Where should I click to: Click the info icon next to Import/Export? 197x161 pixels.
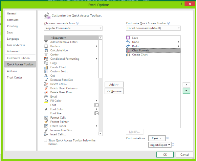[173, 145]
